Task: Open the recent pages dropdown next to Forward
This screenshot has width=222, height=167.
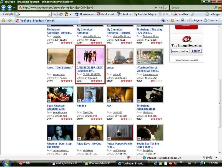Action: click(x=14, y=8)
